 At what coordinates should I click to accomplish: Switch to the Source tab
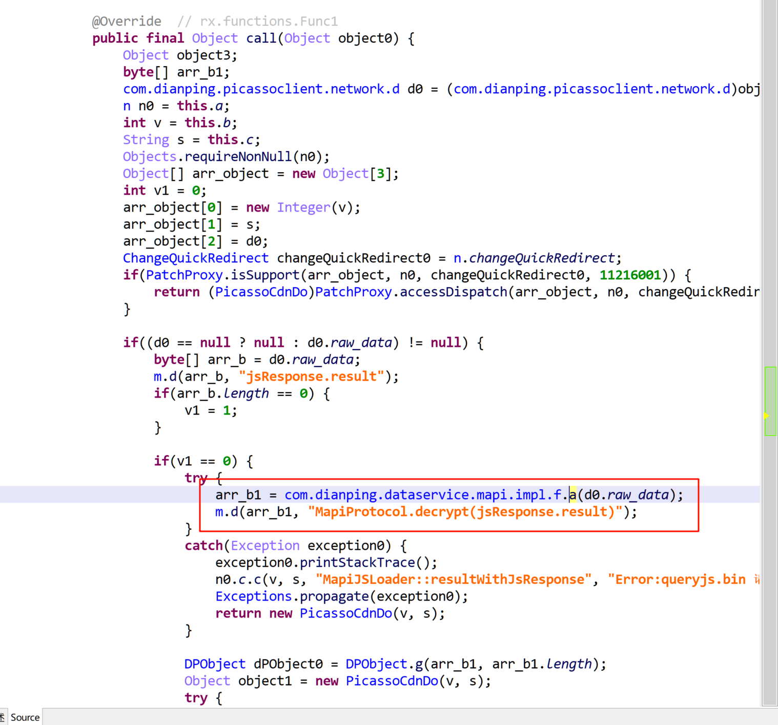[25, 717]
